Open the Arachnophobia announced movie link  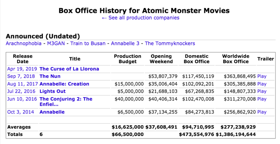tap(24, 44)
